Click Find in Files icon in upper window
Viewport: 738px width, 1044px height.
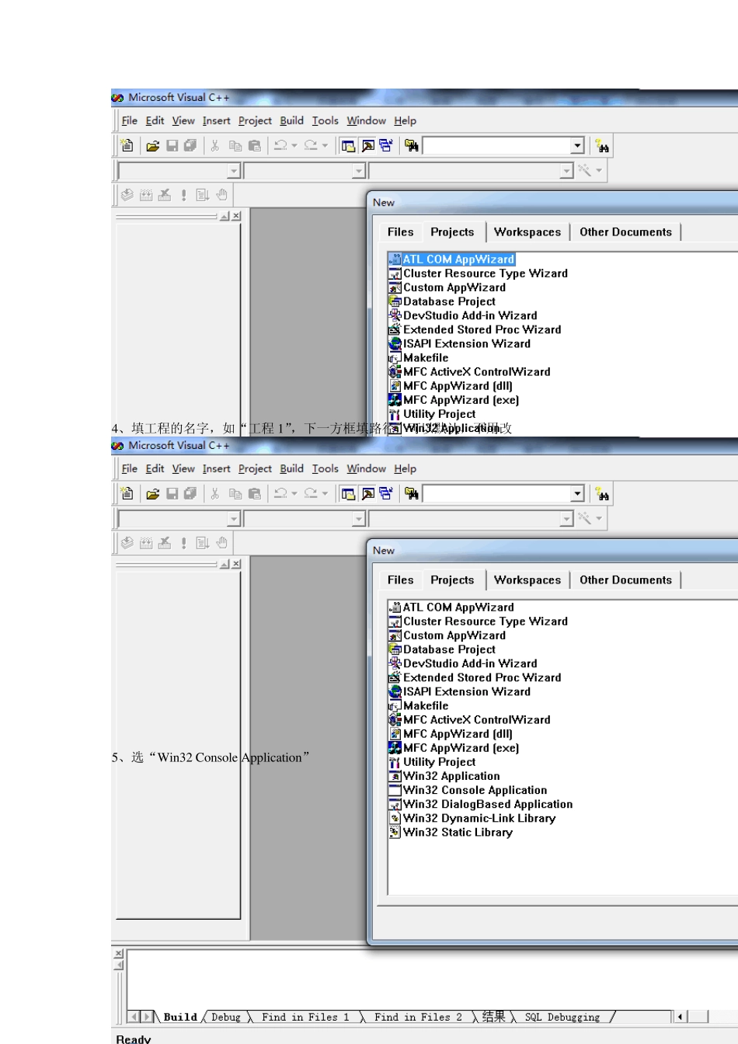tap(412, 145)
